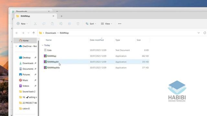Click chevron between Downloads and RAMMap

pos(58,33)
